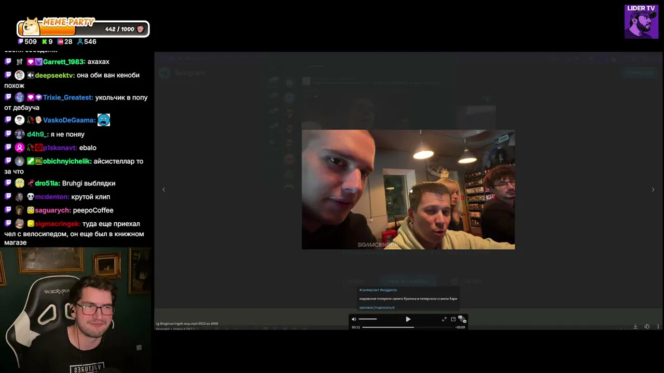This screenshot has width=664, height=373.
Task: Mute the video with the speaker icon
Action: tap(354, 319)
